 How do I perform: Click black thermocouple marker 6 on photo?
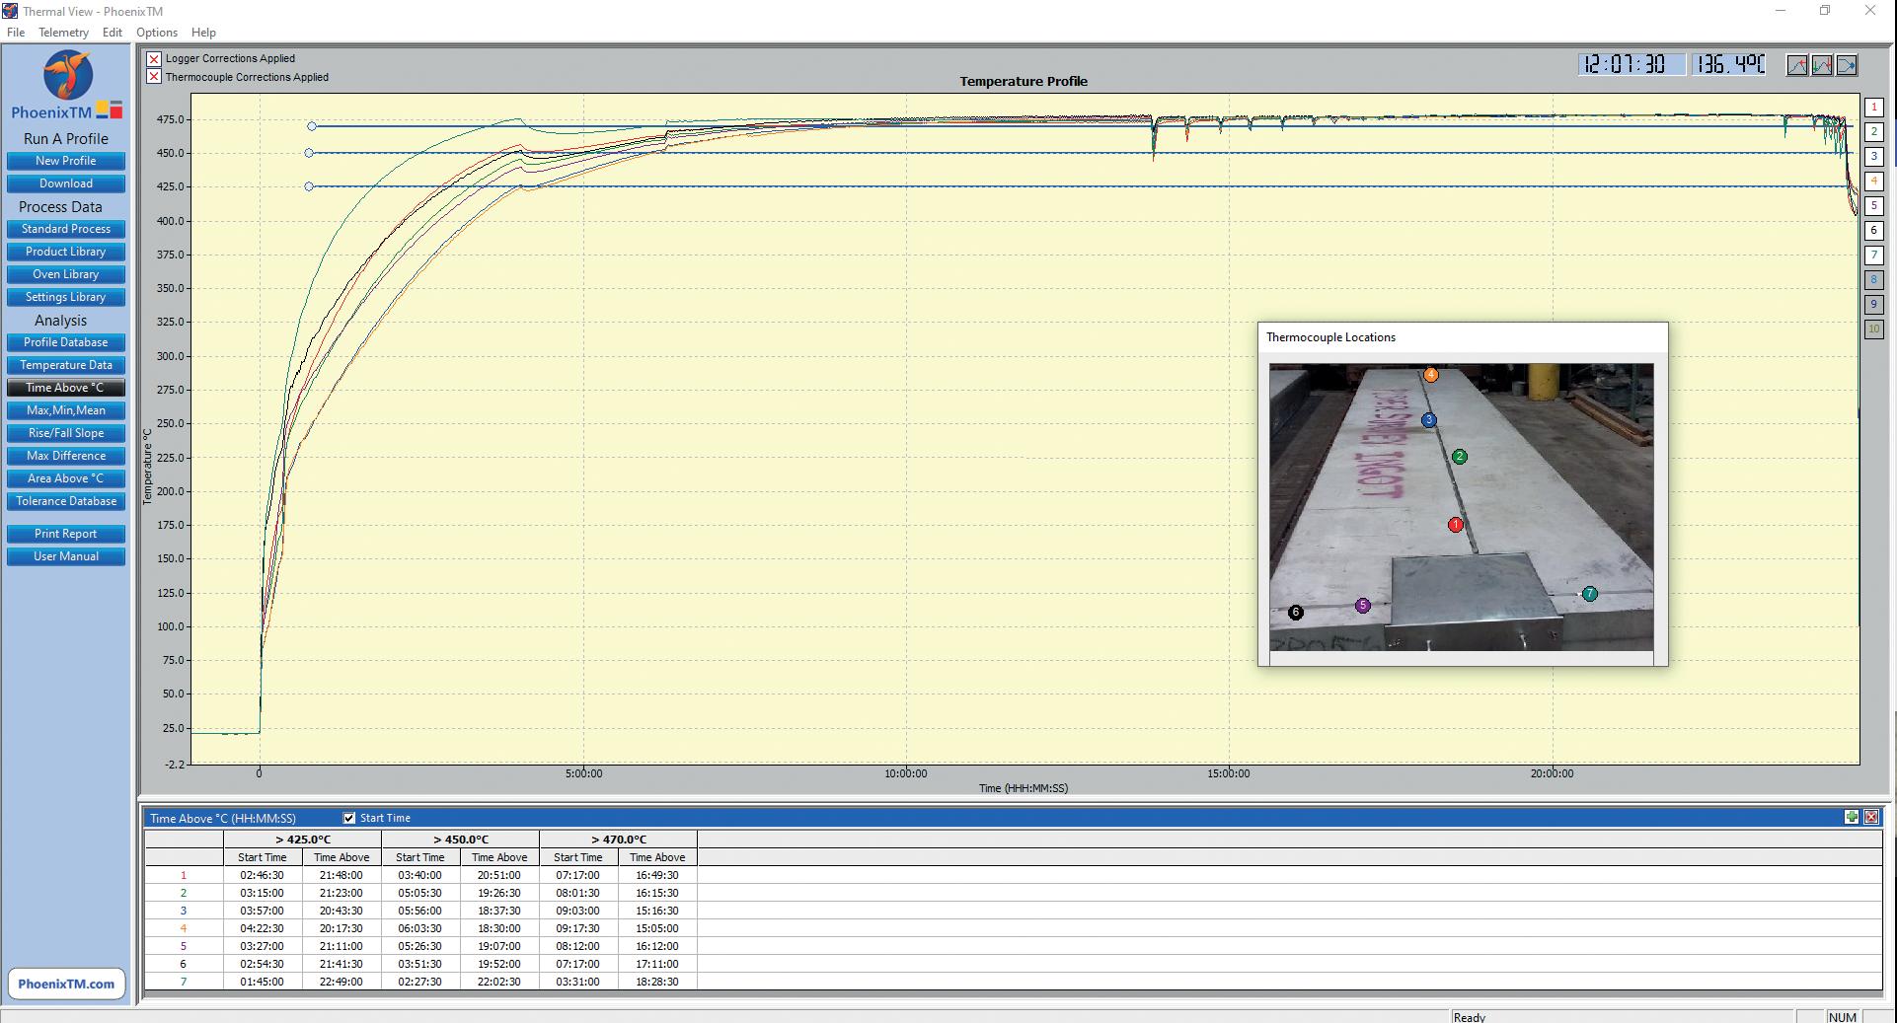(1296, 613)
